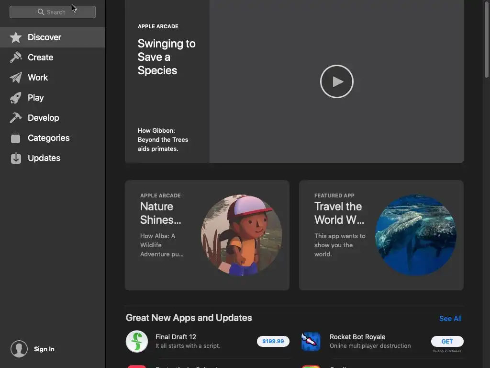Open Swinging to Save a Species headline

tap(167, 57)
